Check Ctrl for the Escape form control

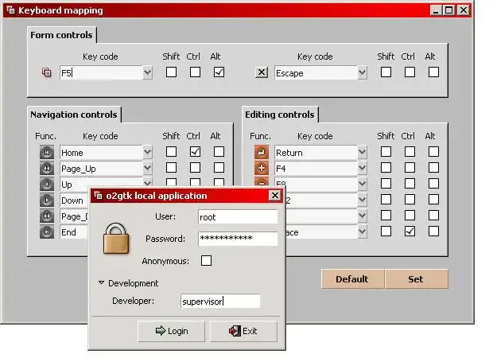pos(410,72)
